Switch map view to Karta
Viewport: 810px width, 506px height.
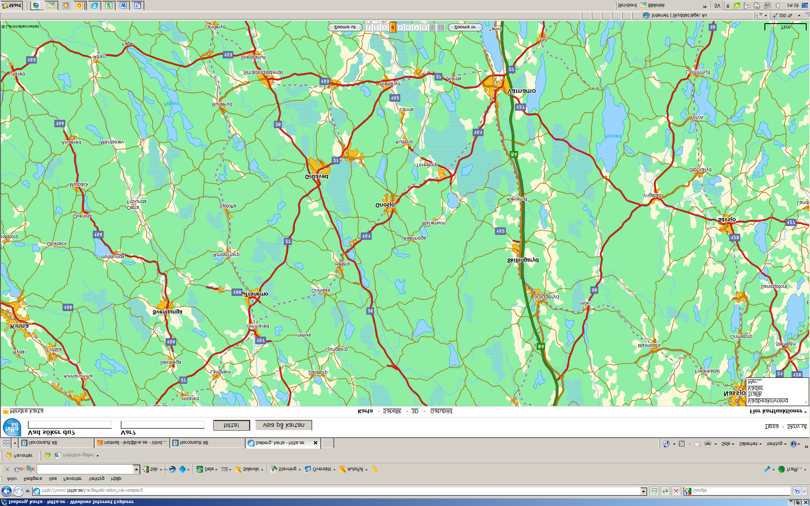(x=365, y=411)
